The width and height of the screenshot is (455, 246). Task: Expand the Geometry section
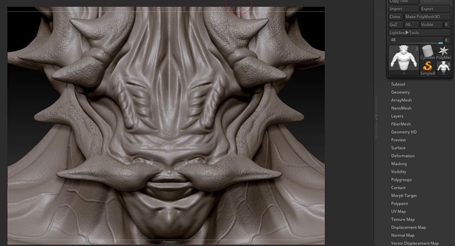click(x=400, y=92)
